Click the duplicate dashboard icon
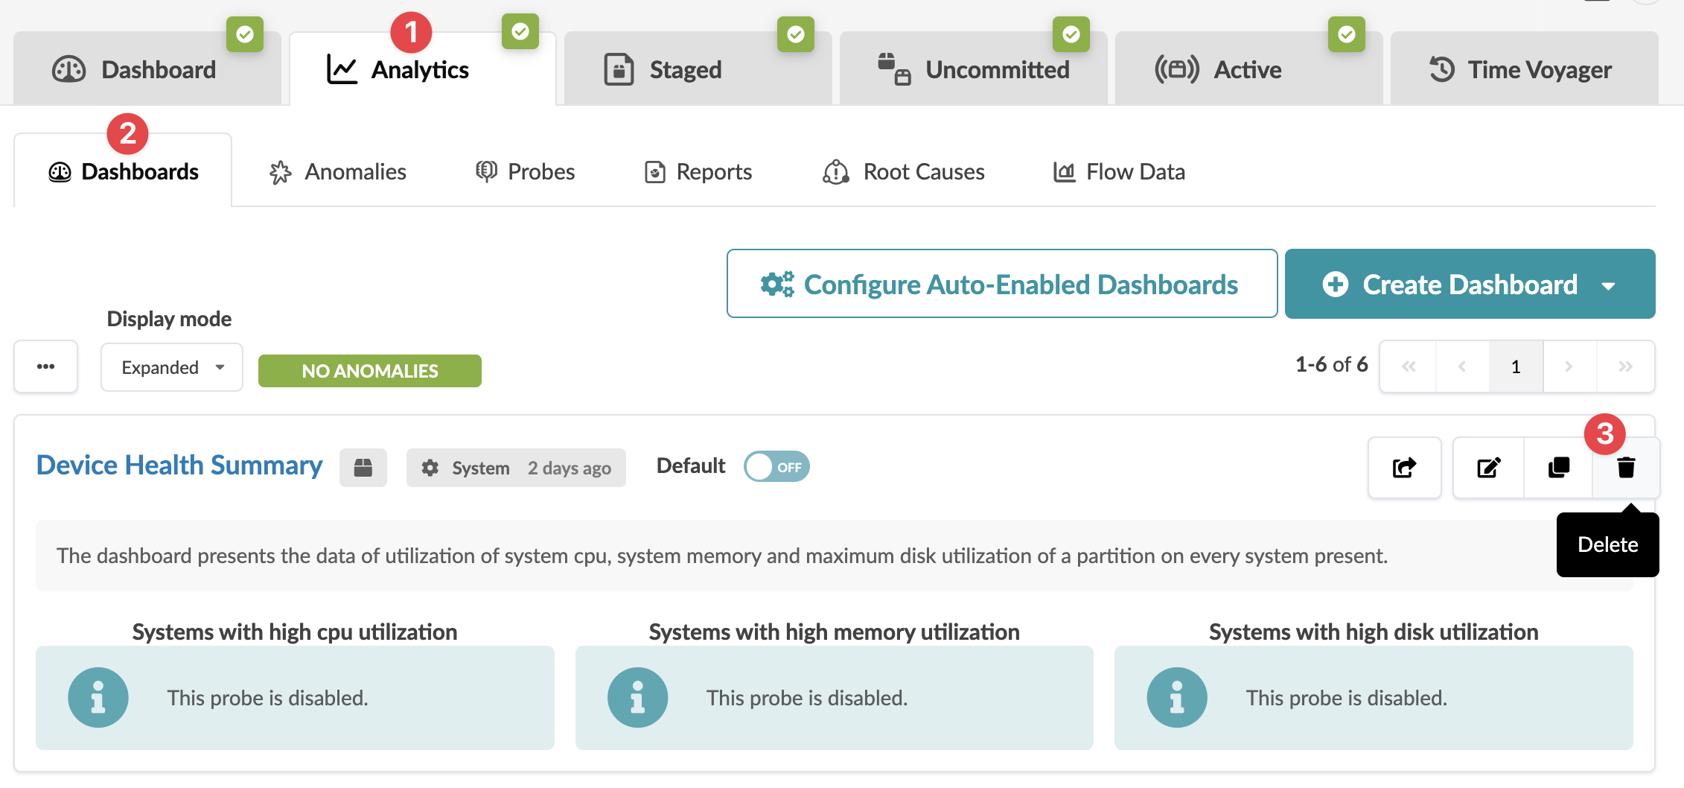Viewport: 1684px width, 788px height. pos(1558,468)
